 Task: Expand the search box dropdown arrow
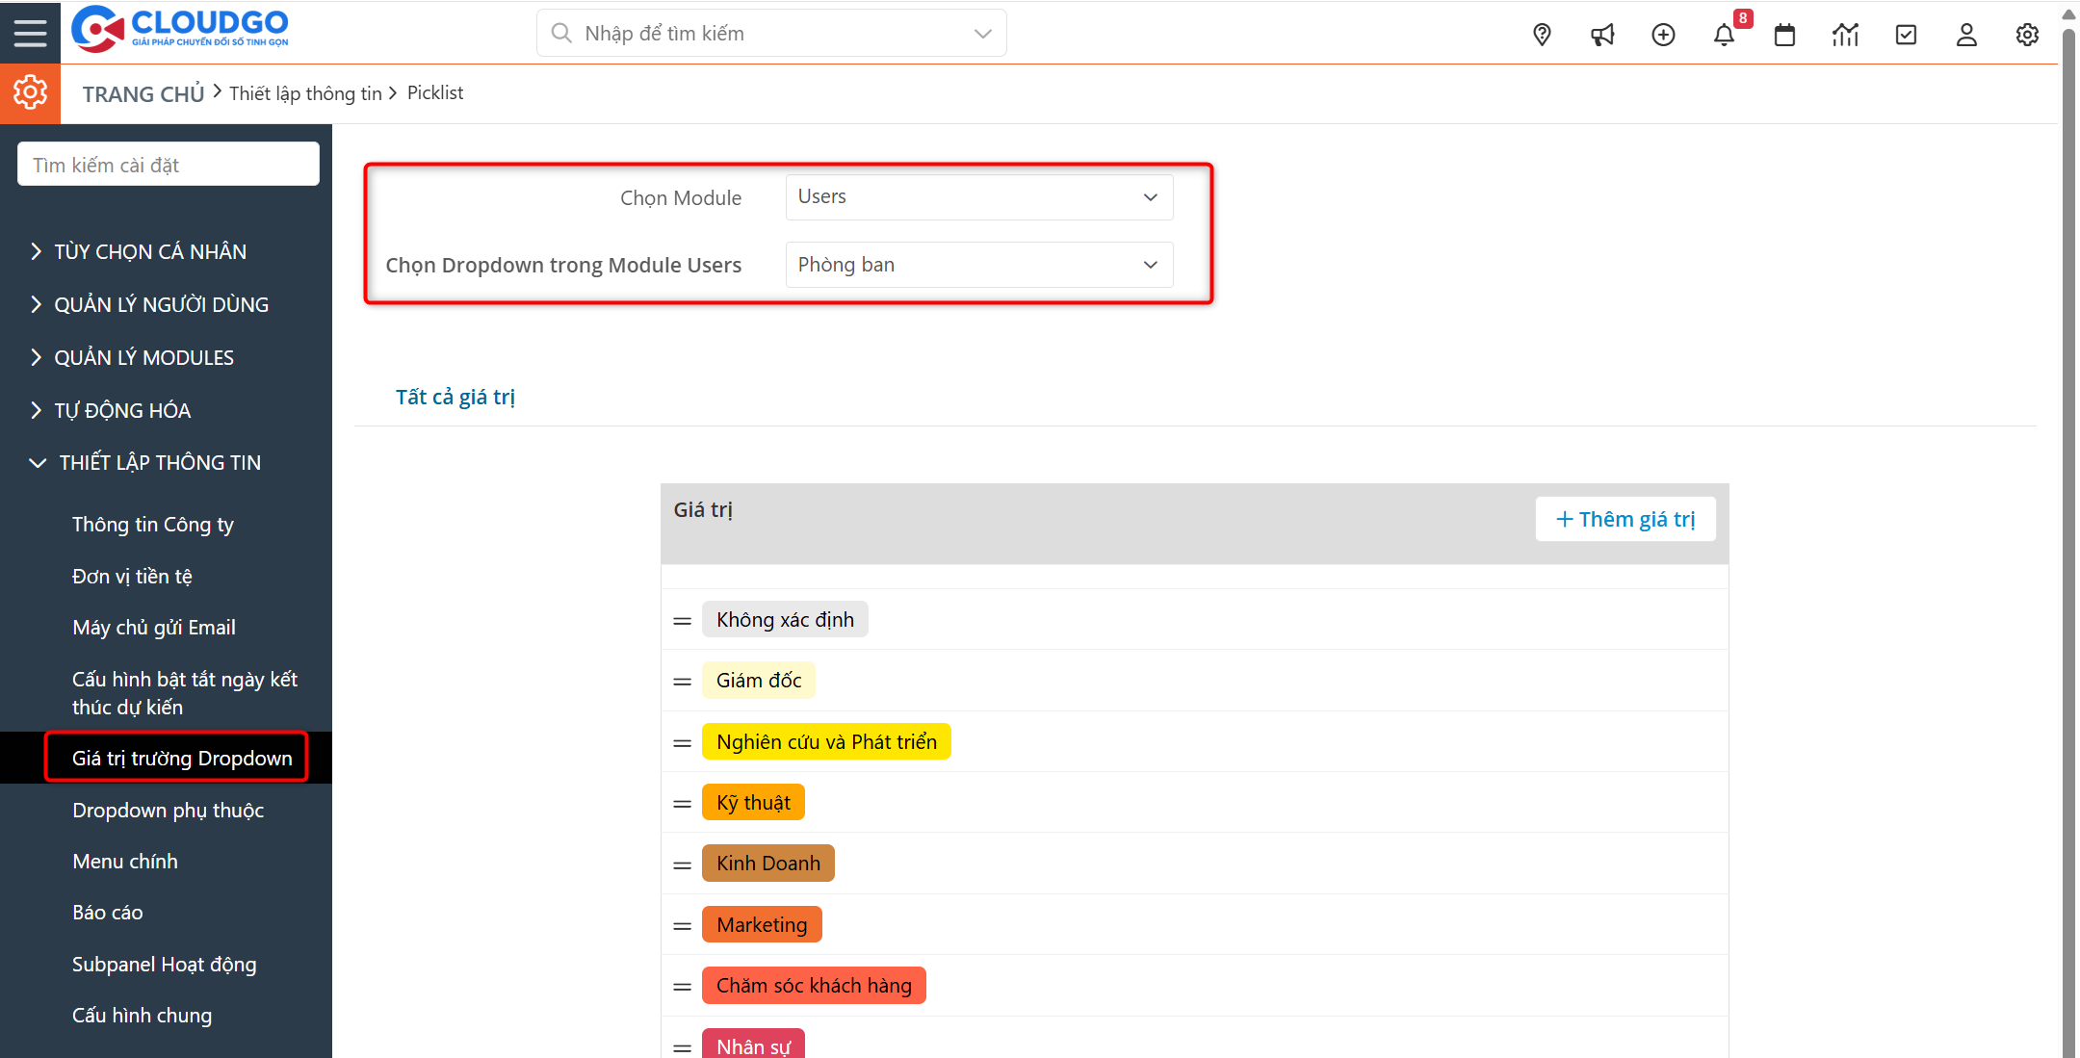click(x=982, y=34)
